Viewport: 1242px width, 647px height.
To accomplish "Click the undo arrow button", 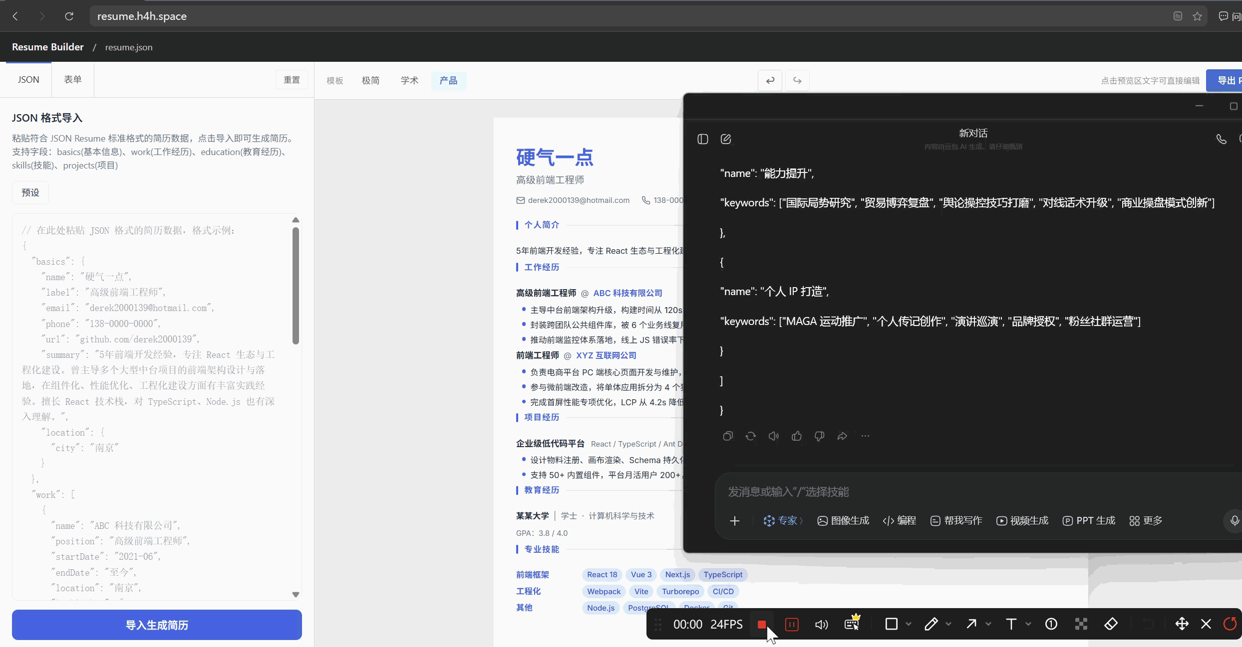I will (x=770, y=80).
